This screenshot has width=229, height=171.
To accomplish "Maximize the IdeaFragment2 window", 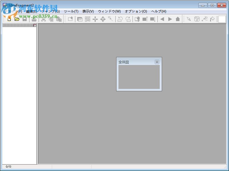I will [212, 5].
